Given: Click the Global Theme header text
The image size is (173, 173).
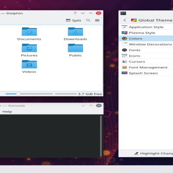Looking at the screenshot, I should pyautogui.click(x=155, y=20).
